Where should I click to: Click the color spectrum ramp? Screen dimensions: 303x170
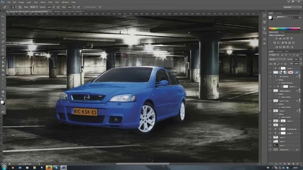[284, 29]
